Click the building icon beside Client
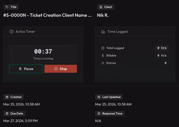 [x=101, y=7]
